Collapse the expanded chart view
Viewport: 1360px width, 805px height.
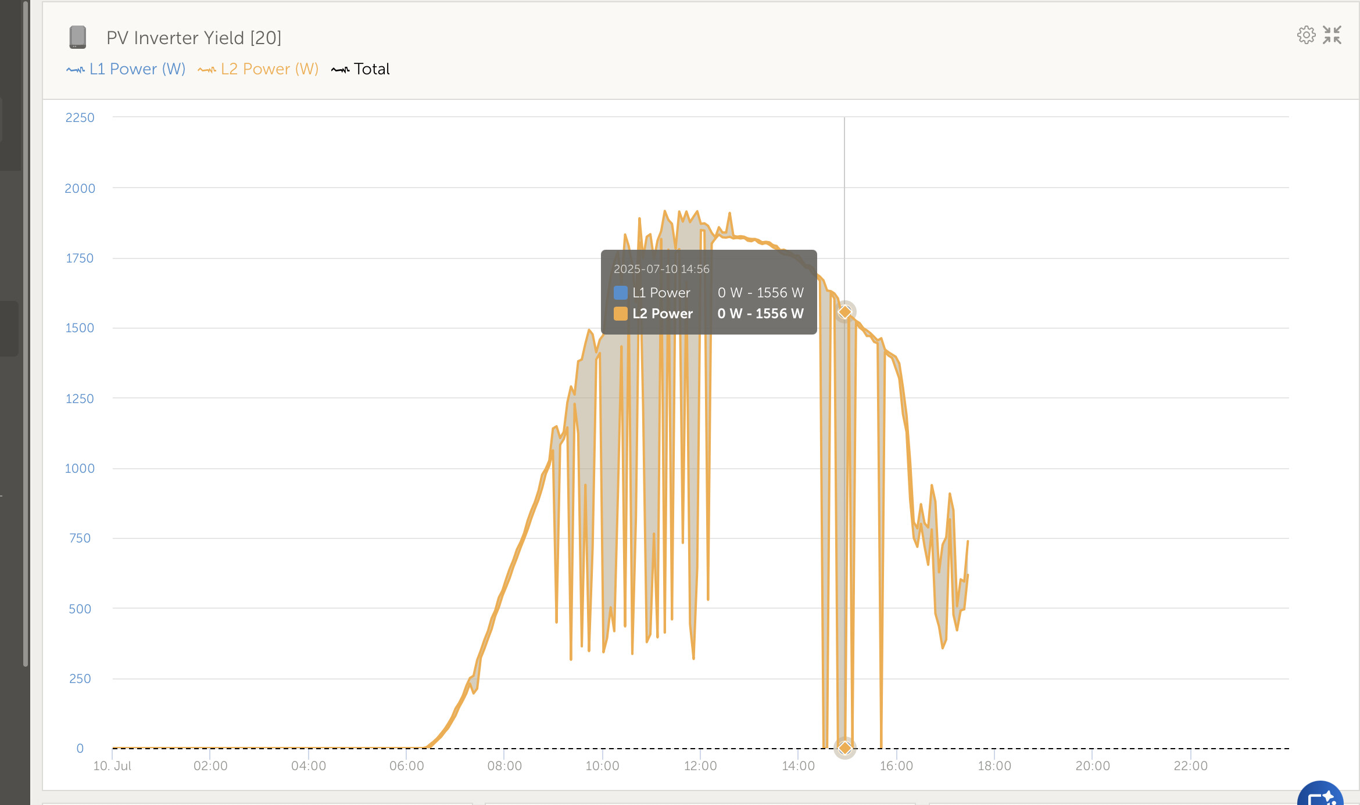pos(1332,35)
